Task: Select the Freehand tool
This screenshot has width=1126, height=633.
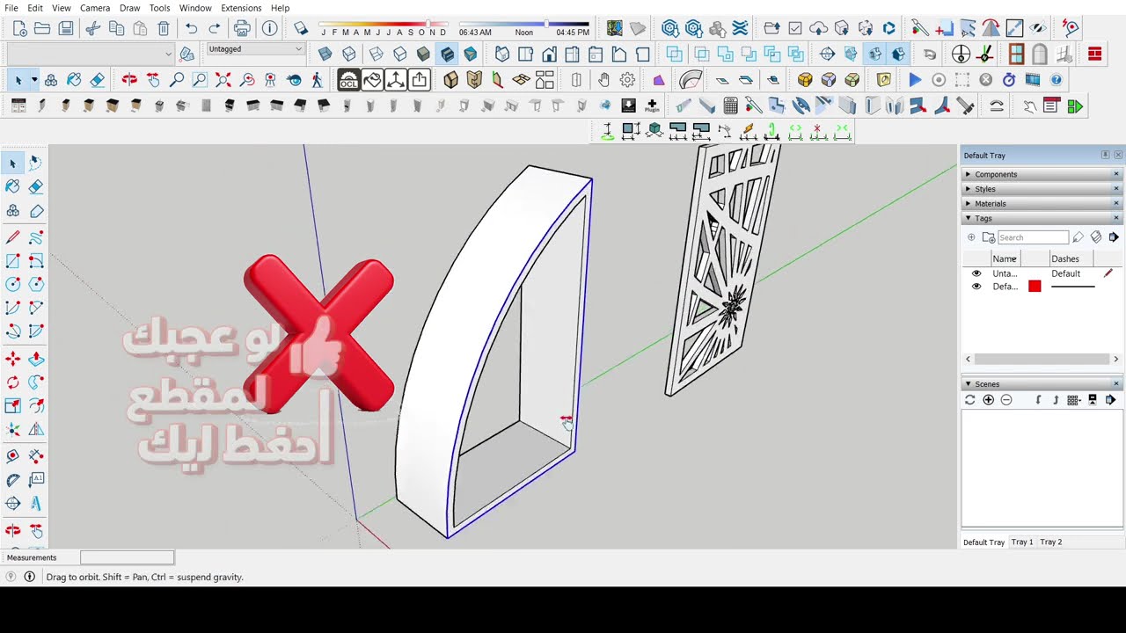Action: point(36,237)
